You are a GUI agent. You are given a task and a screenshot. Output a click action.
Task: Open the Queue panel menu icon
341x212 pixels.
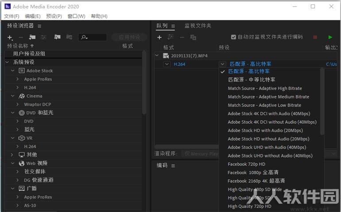173,26
